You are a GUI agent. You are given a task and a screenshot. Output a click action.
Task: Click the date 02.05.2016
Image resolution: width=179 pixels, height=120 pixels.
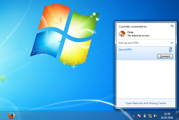coord(167,117)
